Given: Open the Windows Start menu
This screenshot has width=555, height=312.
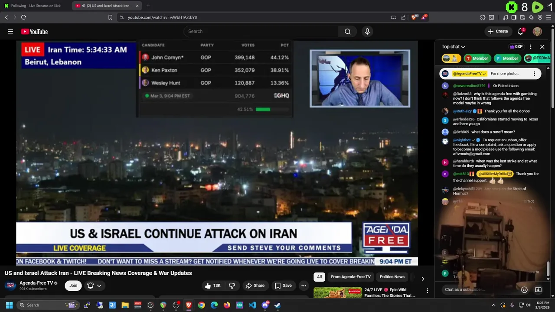Looking at the screenshot, I should click(x=9, y=305).
